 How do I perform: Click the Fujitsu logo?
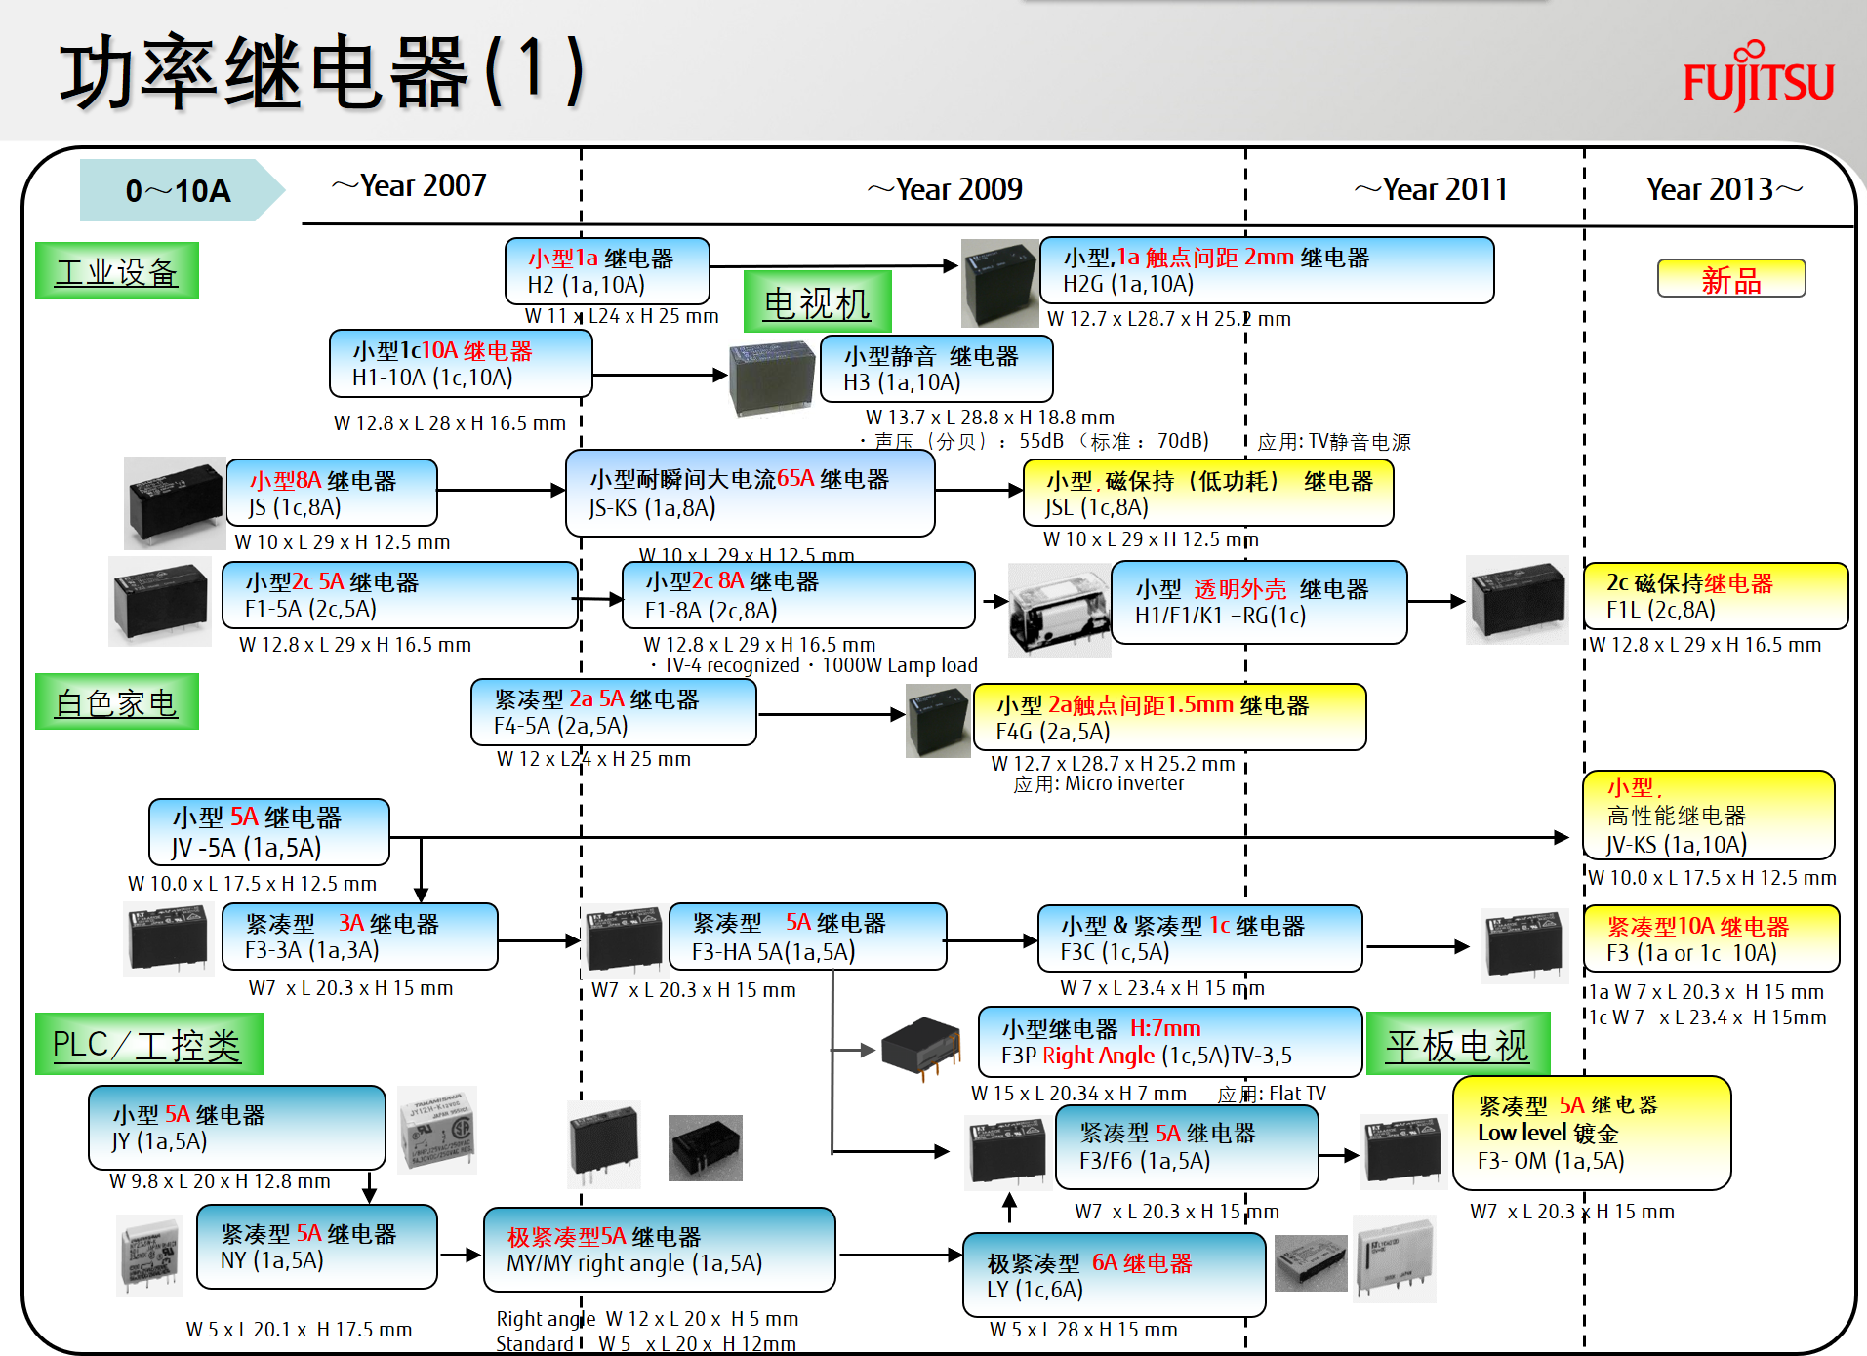click(1759, 76)
